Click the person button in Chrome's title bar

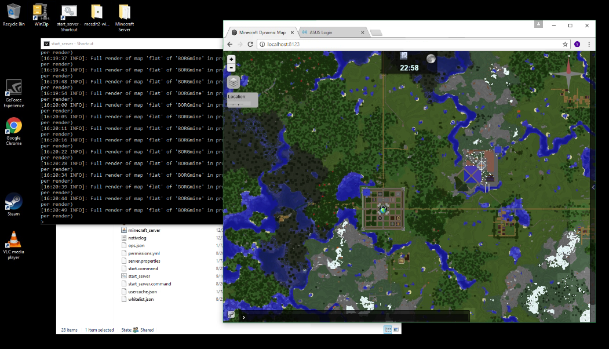[538, 24]
